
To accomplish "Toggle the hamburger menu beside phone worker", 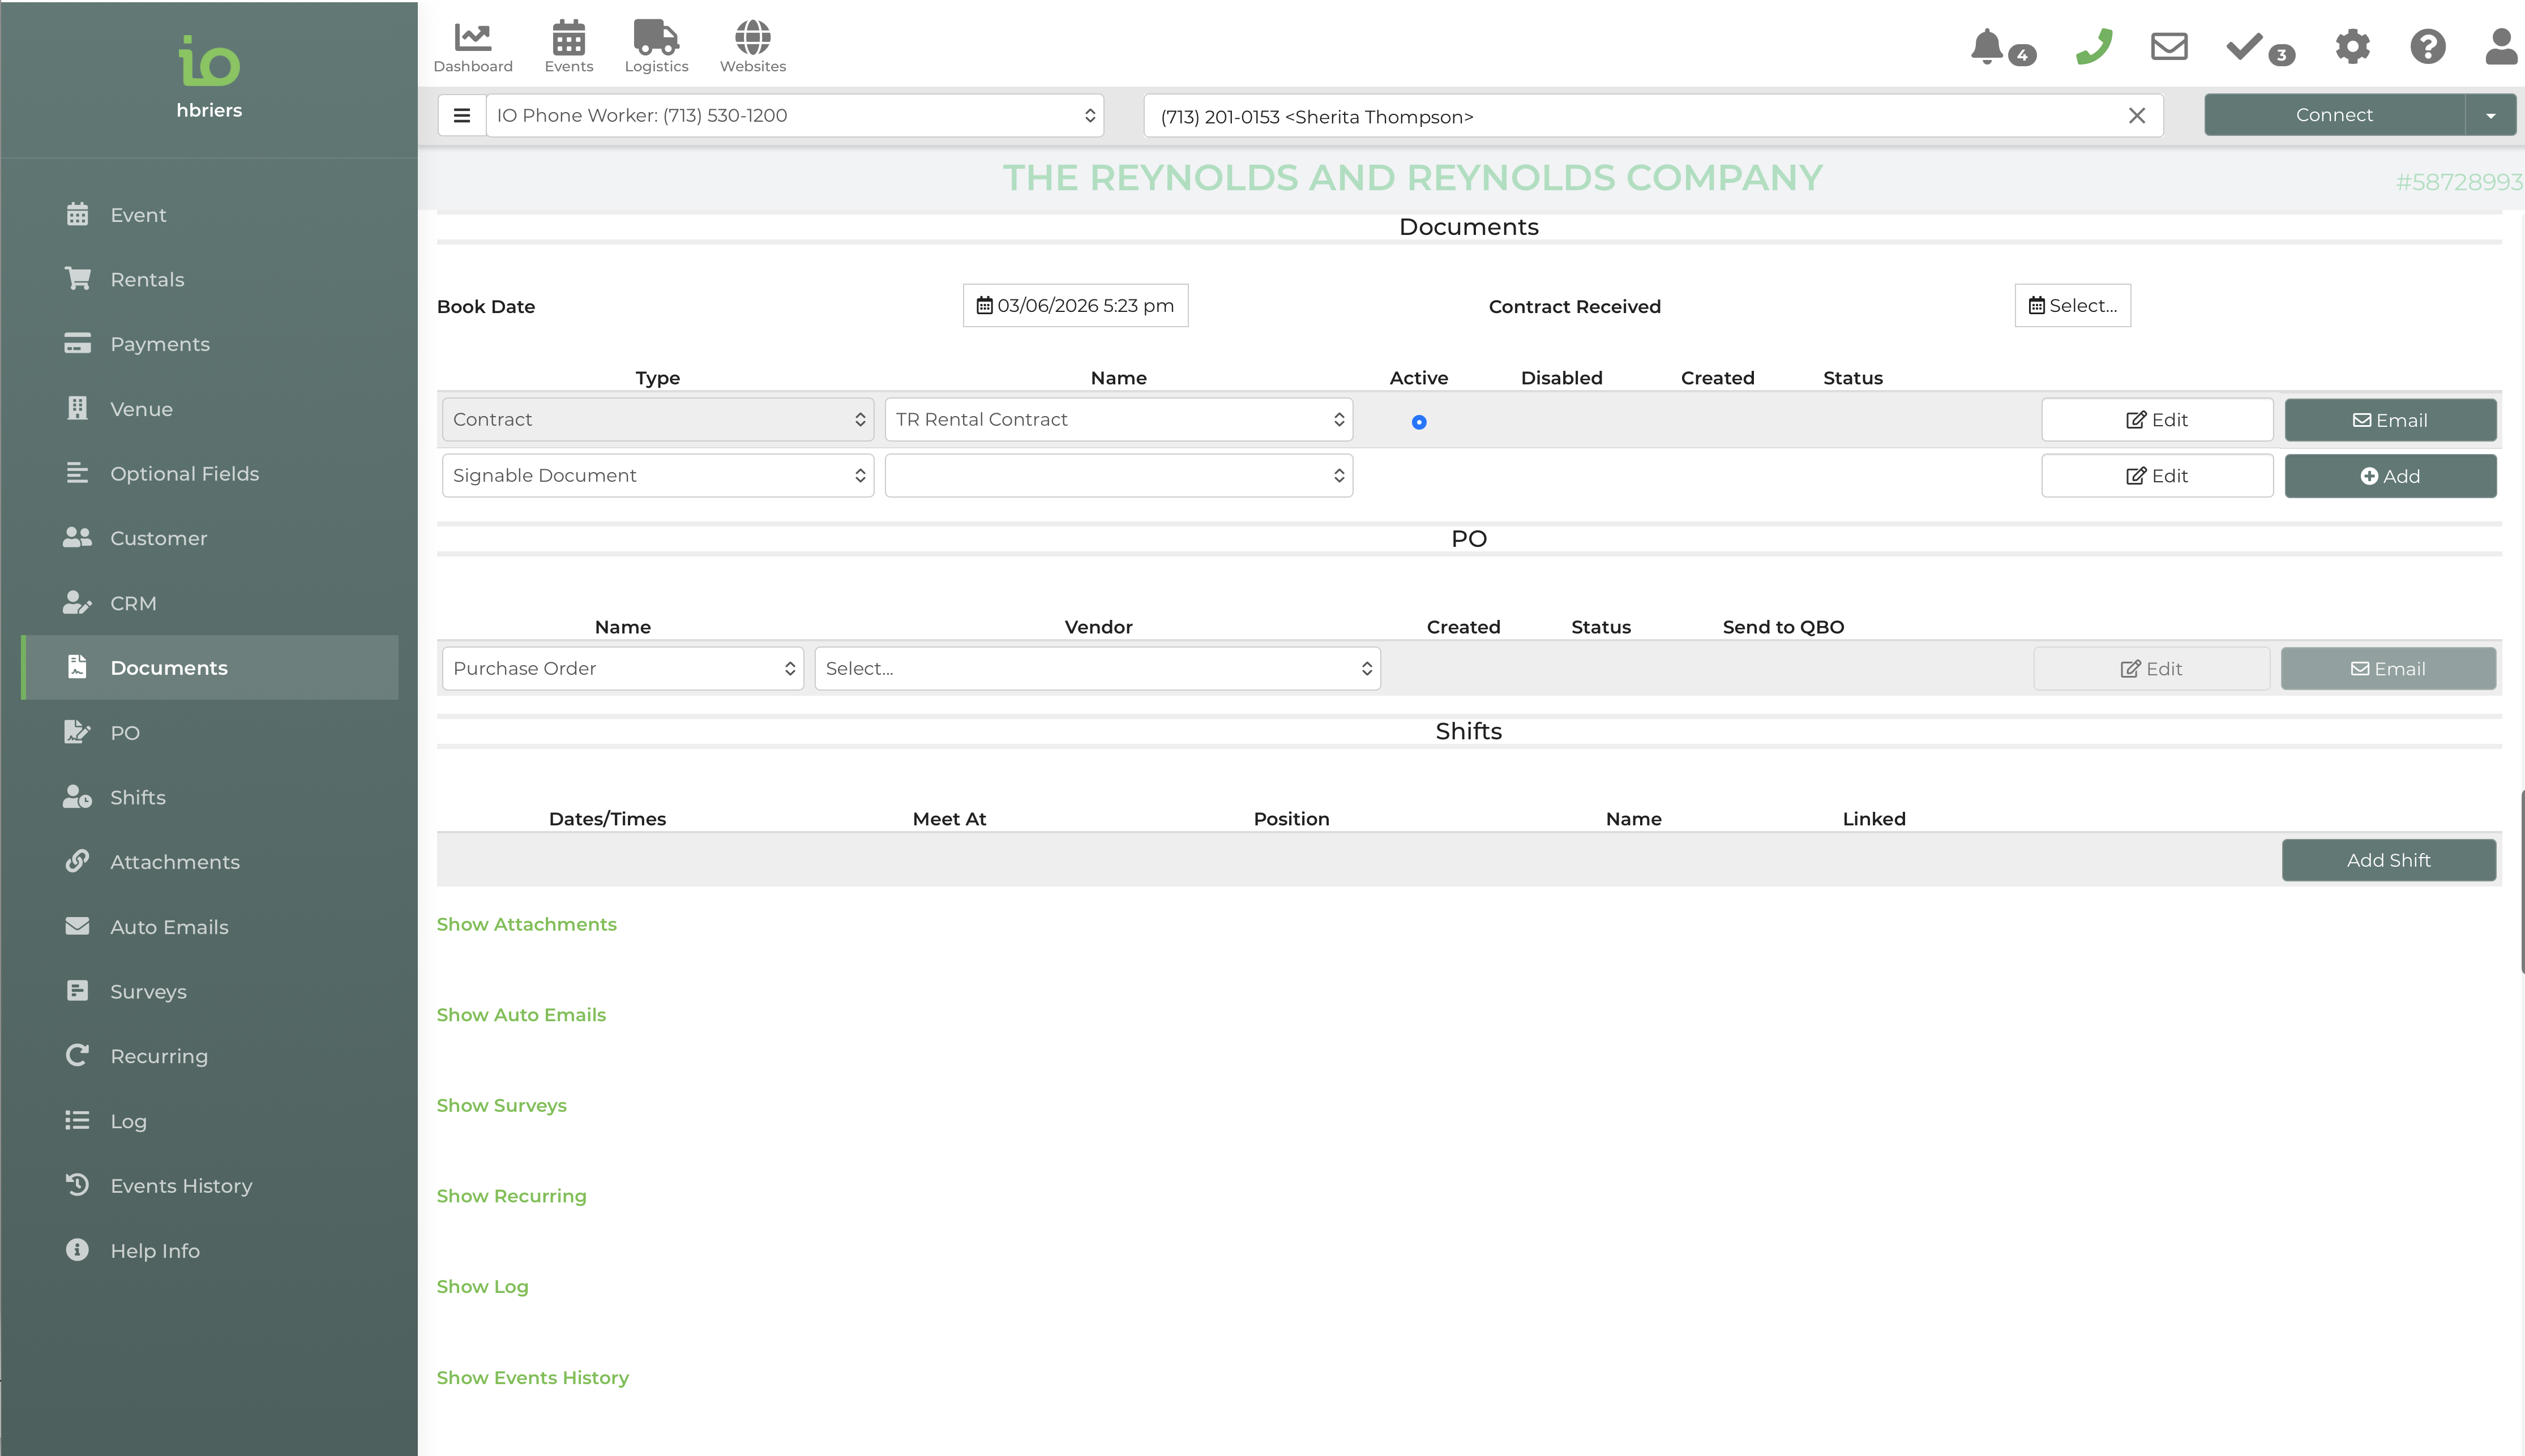I will click(462, 116).
